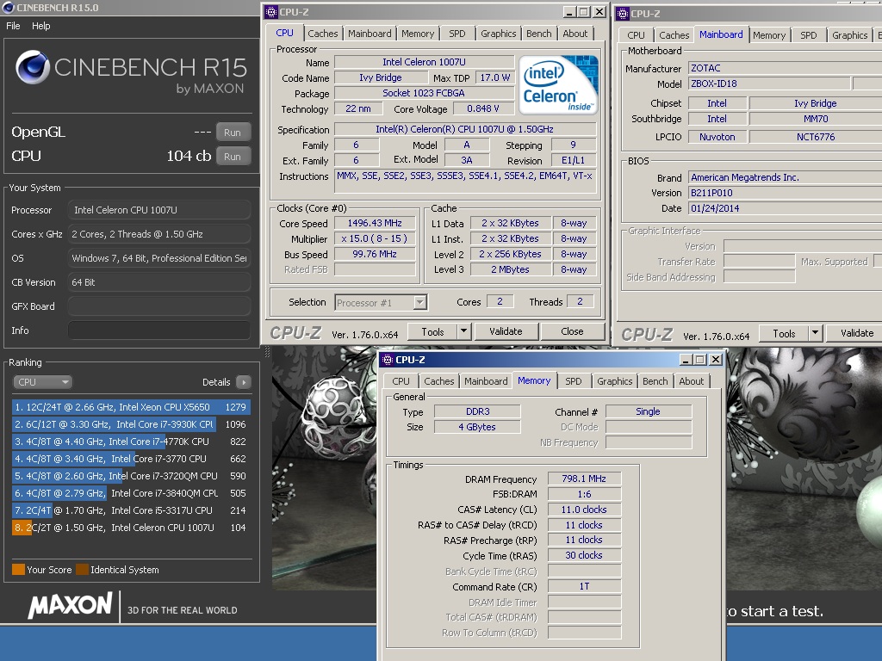Select Caches tab in CPU-Z Mainboard window
This screenshot has width=882, height=661.
click(x=674, y=35)
